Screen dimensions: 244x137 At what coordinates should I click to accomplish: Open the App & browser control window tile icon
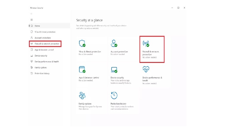82,69
